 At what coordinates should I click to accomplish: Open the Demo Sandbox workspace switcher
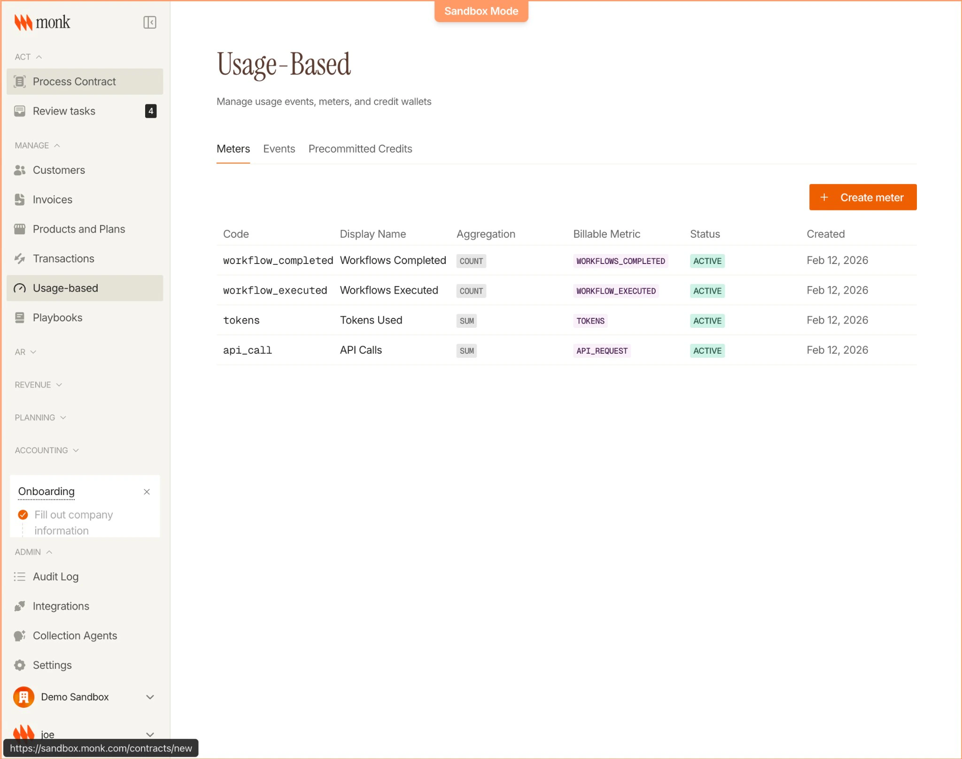(x=85, y=697)
